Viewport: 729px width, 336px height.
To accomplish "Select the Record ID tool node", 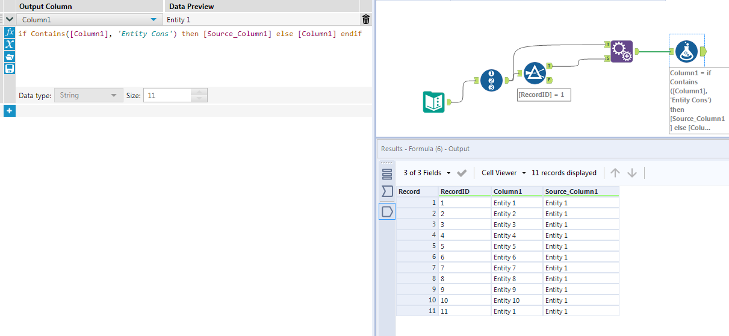I will [x=492, y=80].
